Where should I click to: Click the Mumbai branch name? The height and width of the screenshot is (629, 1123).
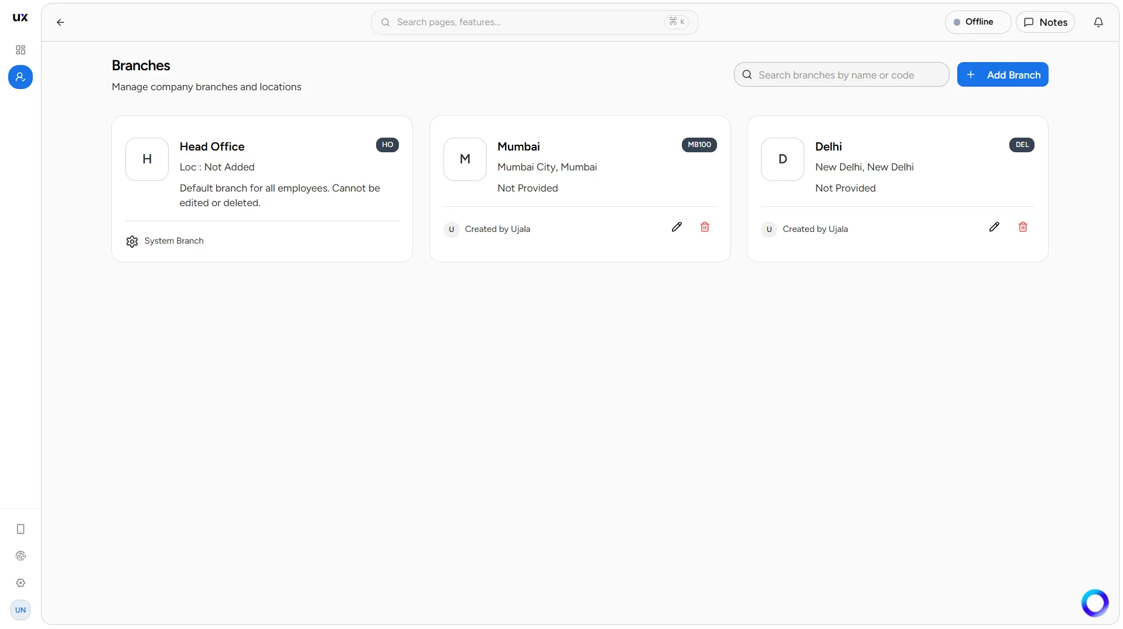[518, 146]
